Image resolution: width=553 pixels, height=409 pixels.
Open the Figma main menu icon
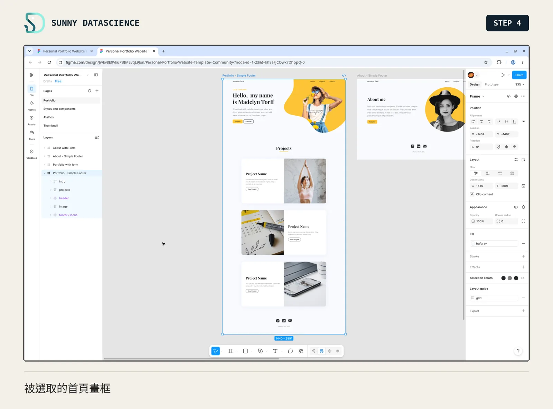click(31, 75)
